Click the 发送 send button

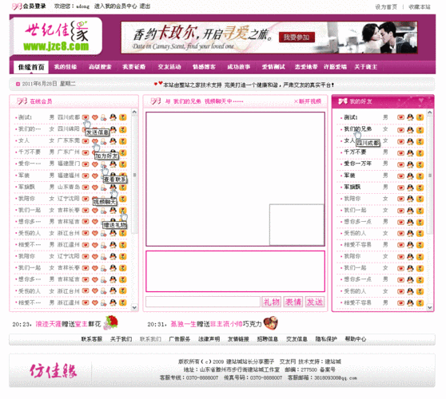click(315, 302)
